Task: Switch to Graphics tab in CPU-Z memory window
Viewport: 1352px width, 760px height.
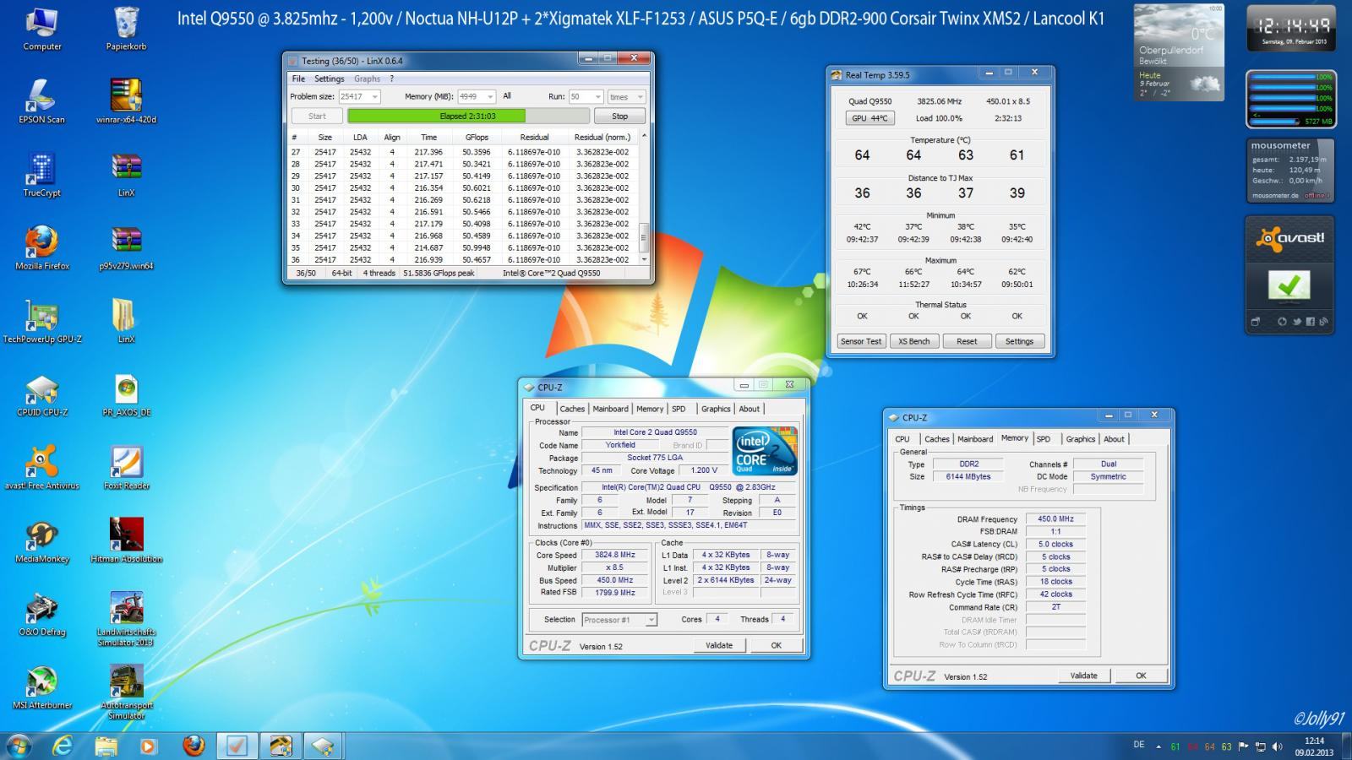Action: point(1080,439)
